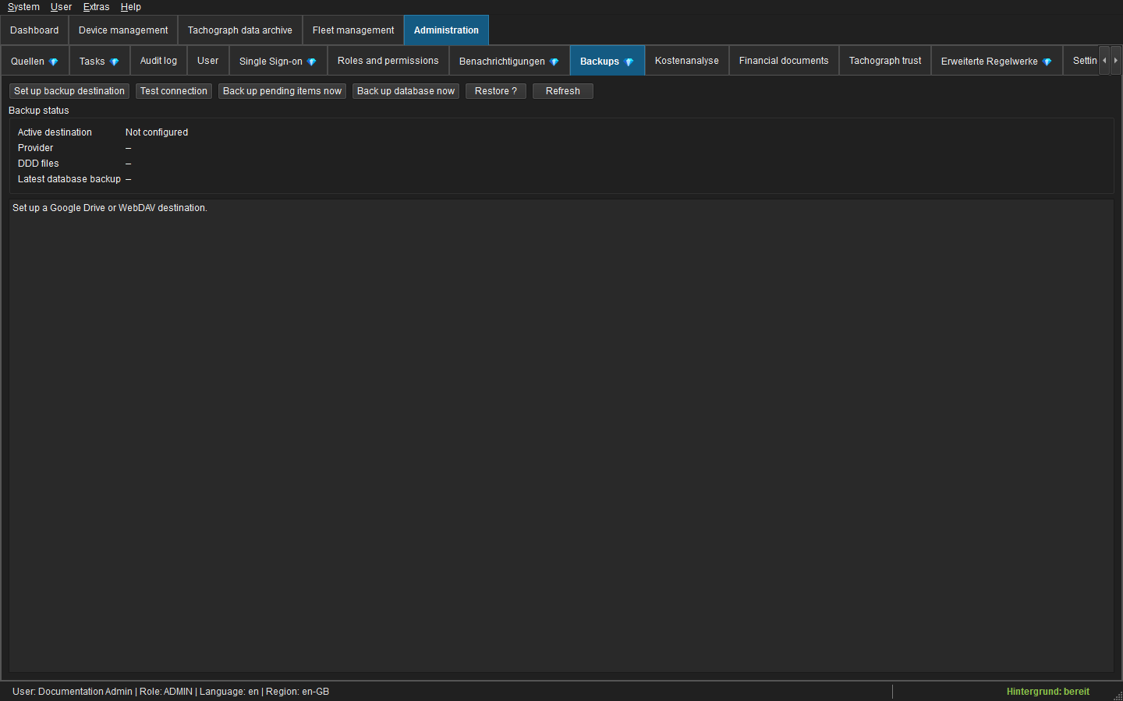
Task: Click the Test connection button
Action: pos(174,91)
